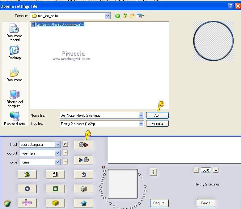Click the pink cross button
Screen dimensions: 241x209
click(x=27, y=203)
